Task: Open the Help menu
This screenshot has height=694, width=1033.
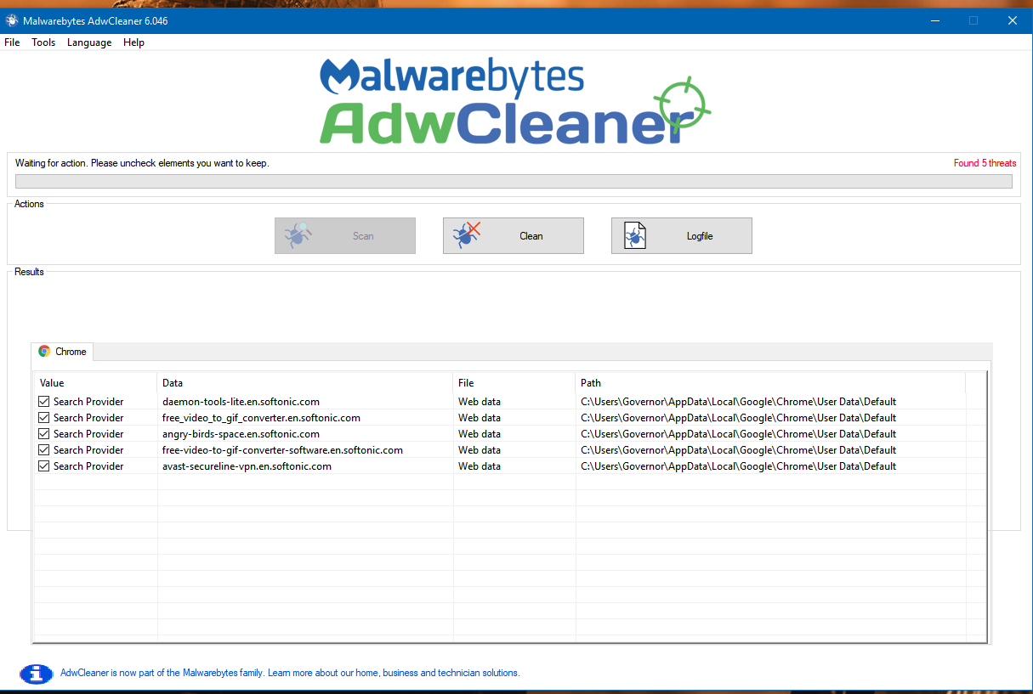Action: [133, 42]
